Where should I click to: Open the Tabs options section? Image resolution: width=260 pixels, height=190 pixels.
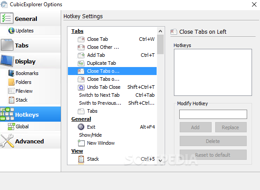(30, 45)
